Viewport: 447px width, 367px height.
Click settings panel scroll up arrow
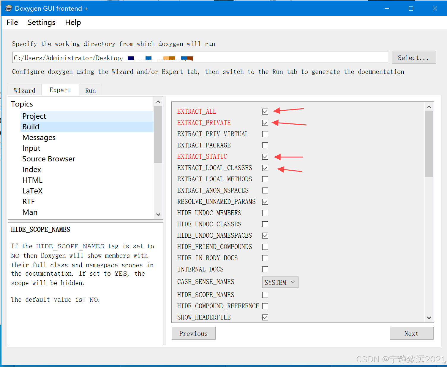(429, 107)
